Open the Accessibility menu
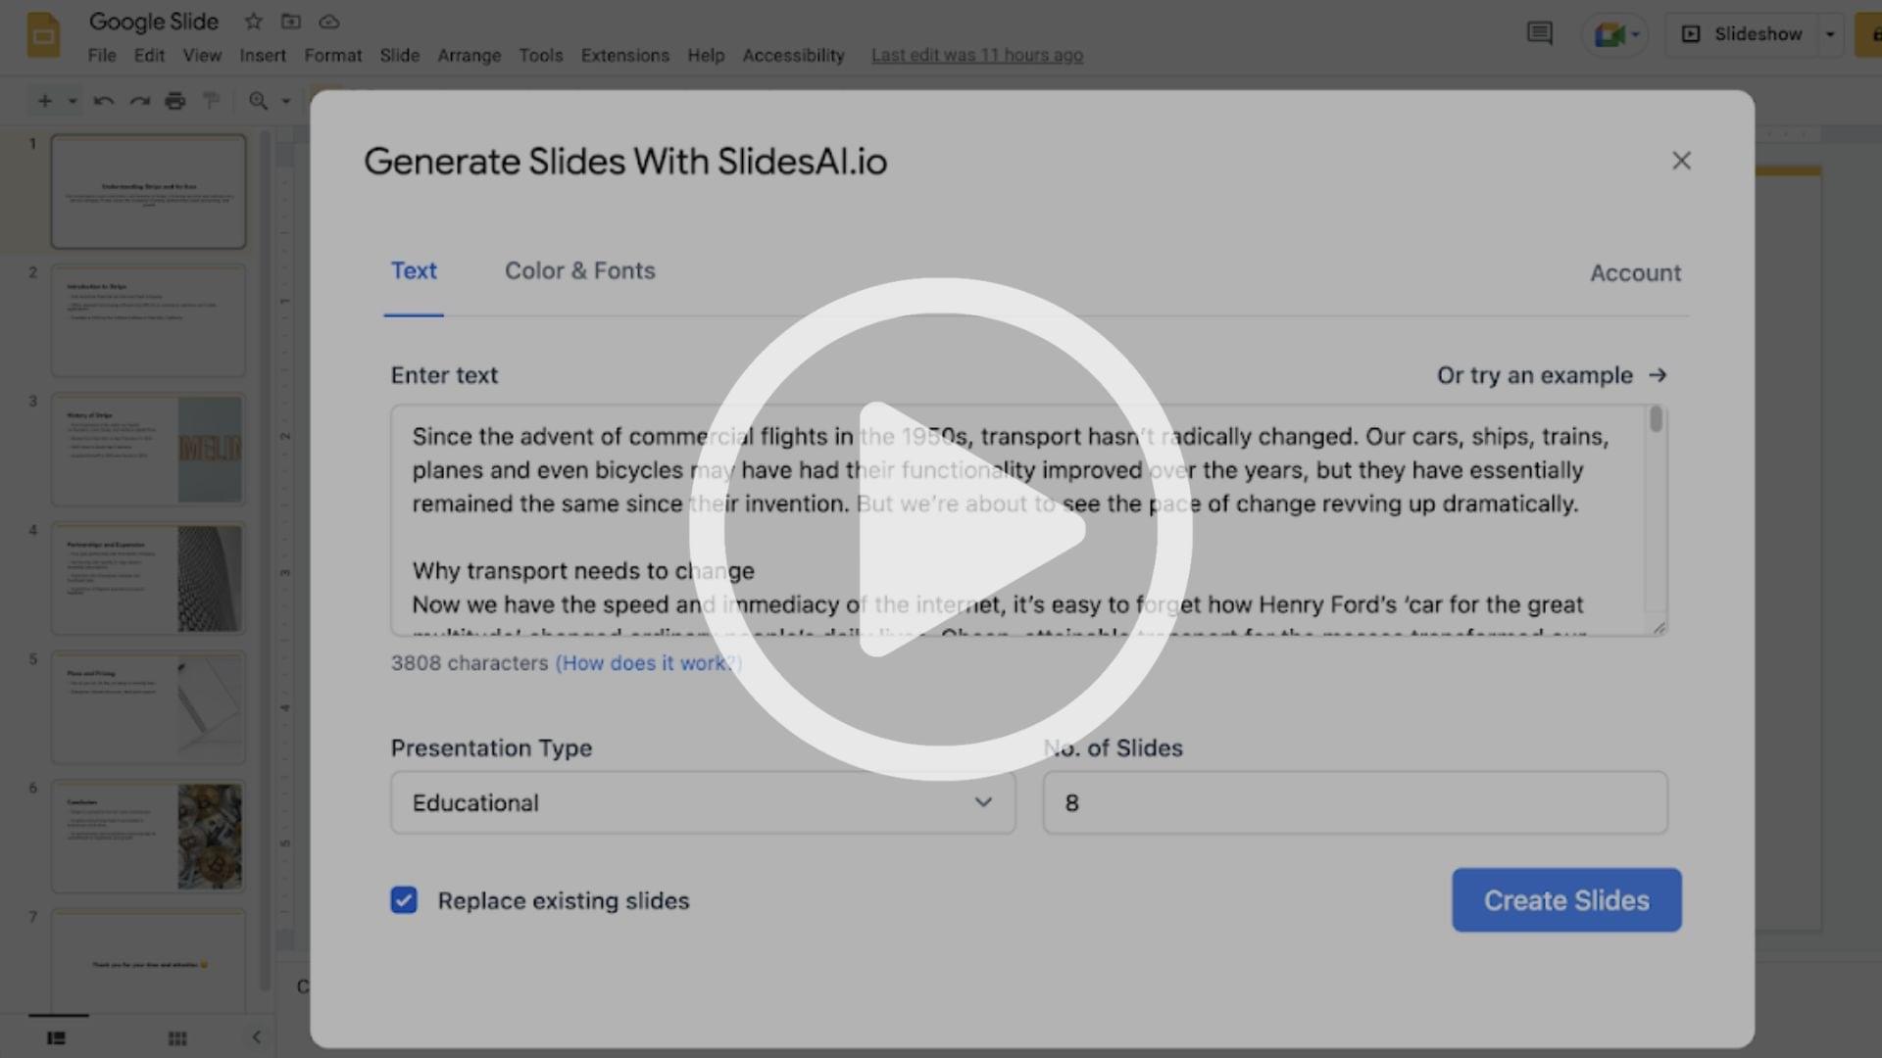The height and width of the screenshot is (1058, 1882). point(794,55)
